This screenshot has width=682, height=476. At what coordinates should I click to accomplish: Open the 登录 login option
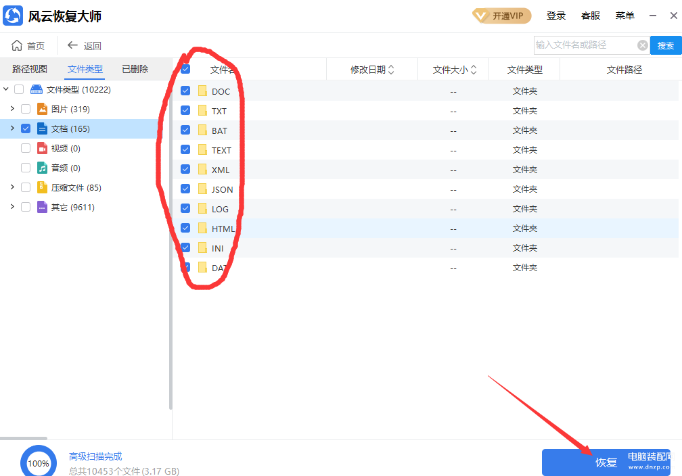(x=556, y=16)
